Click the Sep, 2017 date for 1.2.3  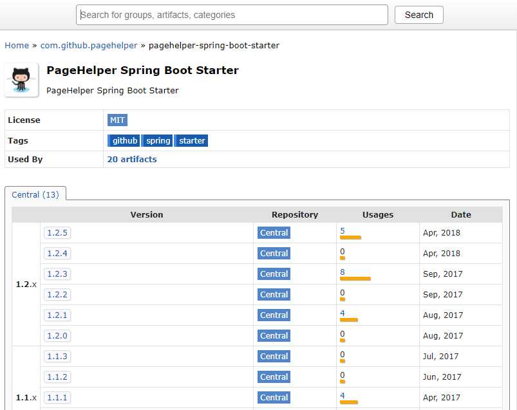[x=443, y=274]
